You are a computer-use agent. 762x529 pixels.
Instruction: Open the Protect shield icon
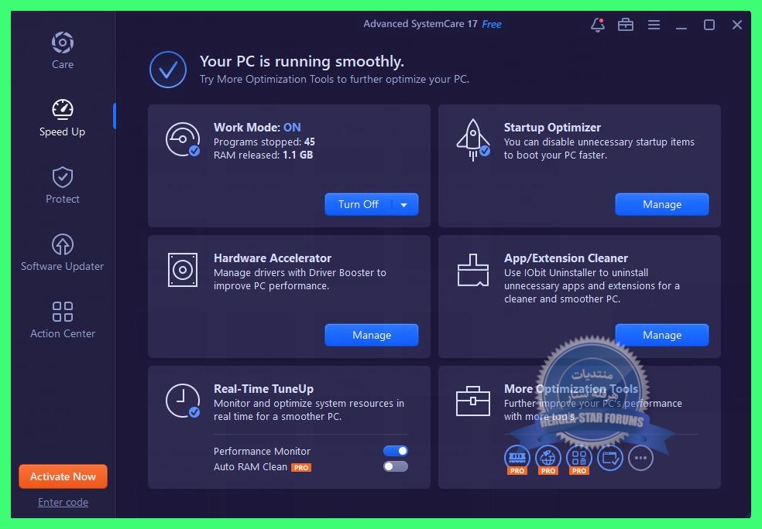click(63, 177)
